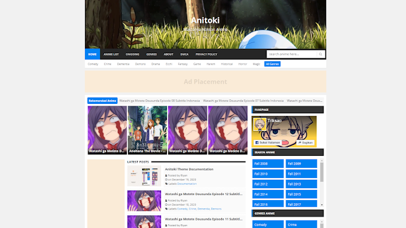
Task: Select the Fall 2013 season button
Action: pos(301,184)
